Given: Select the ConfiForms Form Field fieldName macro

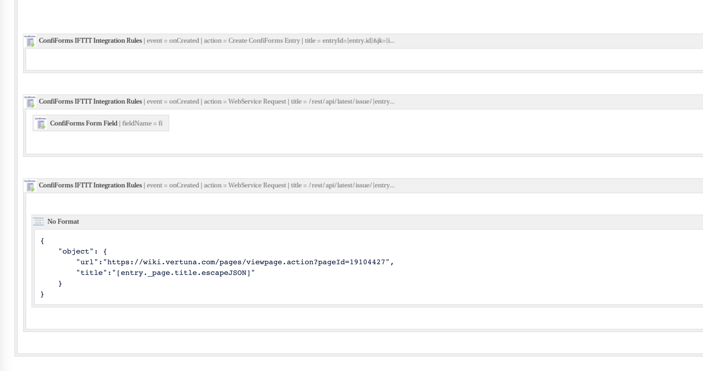Looking at the screenshot, I should tap(101, 123).
